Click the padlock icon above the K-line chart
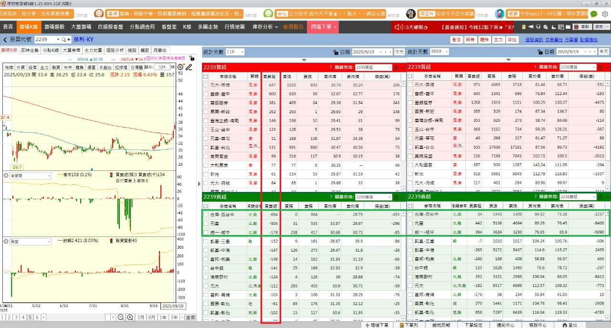 [191, 58]
